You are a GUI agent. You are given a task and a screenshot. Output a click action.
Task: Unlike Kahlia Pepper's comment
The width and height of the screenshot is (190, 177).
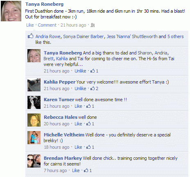pos(80,88)
